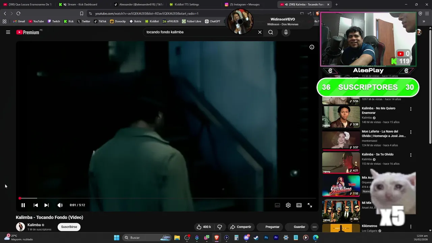Screen dimensions: 432x243
Task: Click the Preguntar button
Action: point(270,227)
